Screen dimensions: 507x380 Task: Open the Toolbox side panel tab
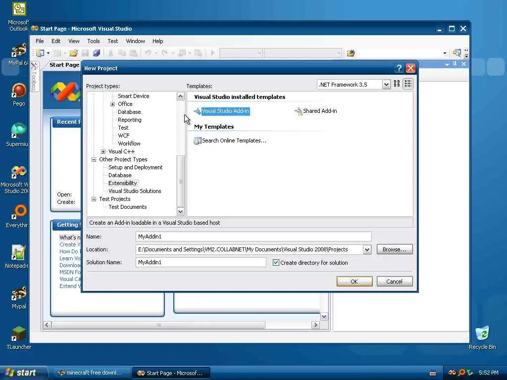click(x=34, y=77)
